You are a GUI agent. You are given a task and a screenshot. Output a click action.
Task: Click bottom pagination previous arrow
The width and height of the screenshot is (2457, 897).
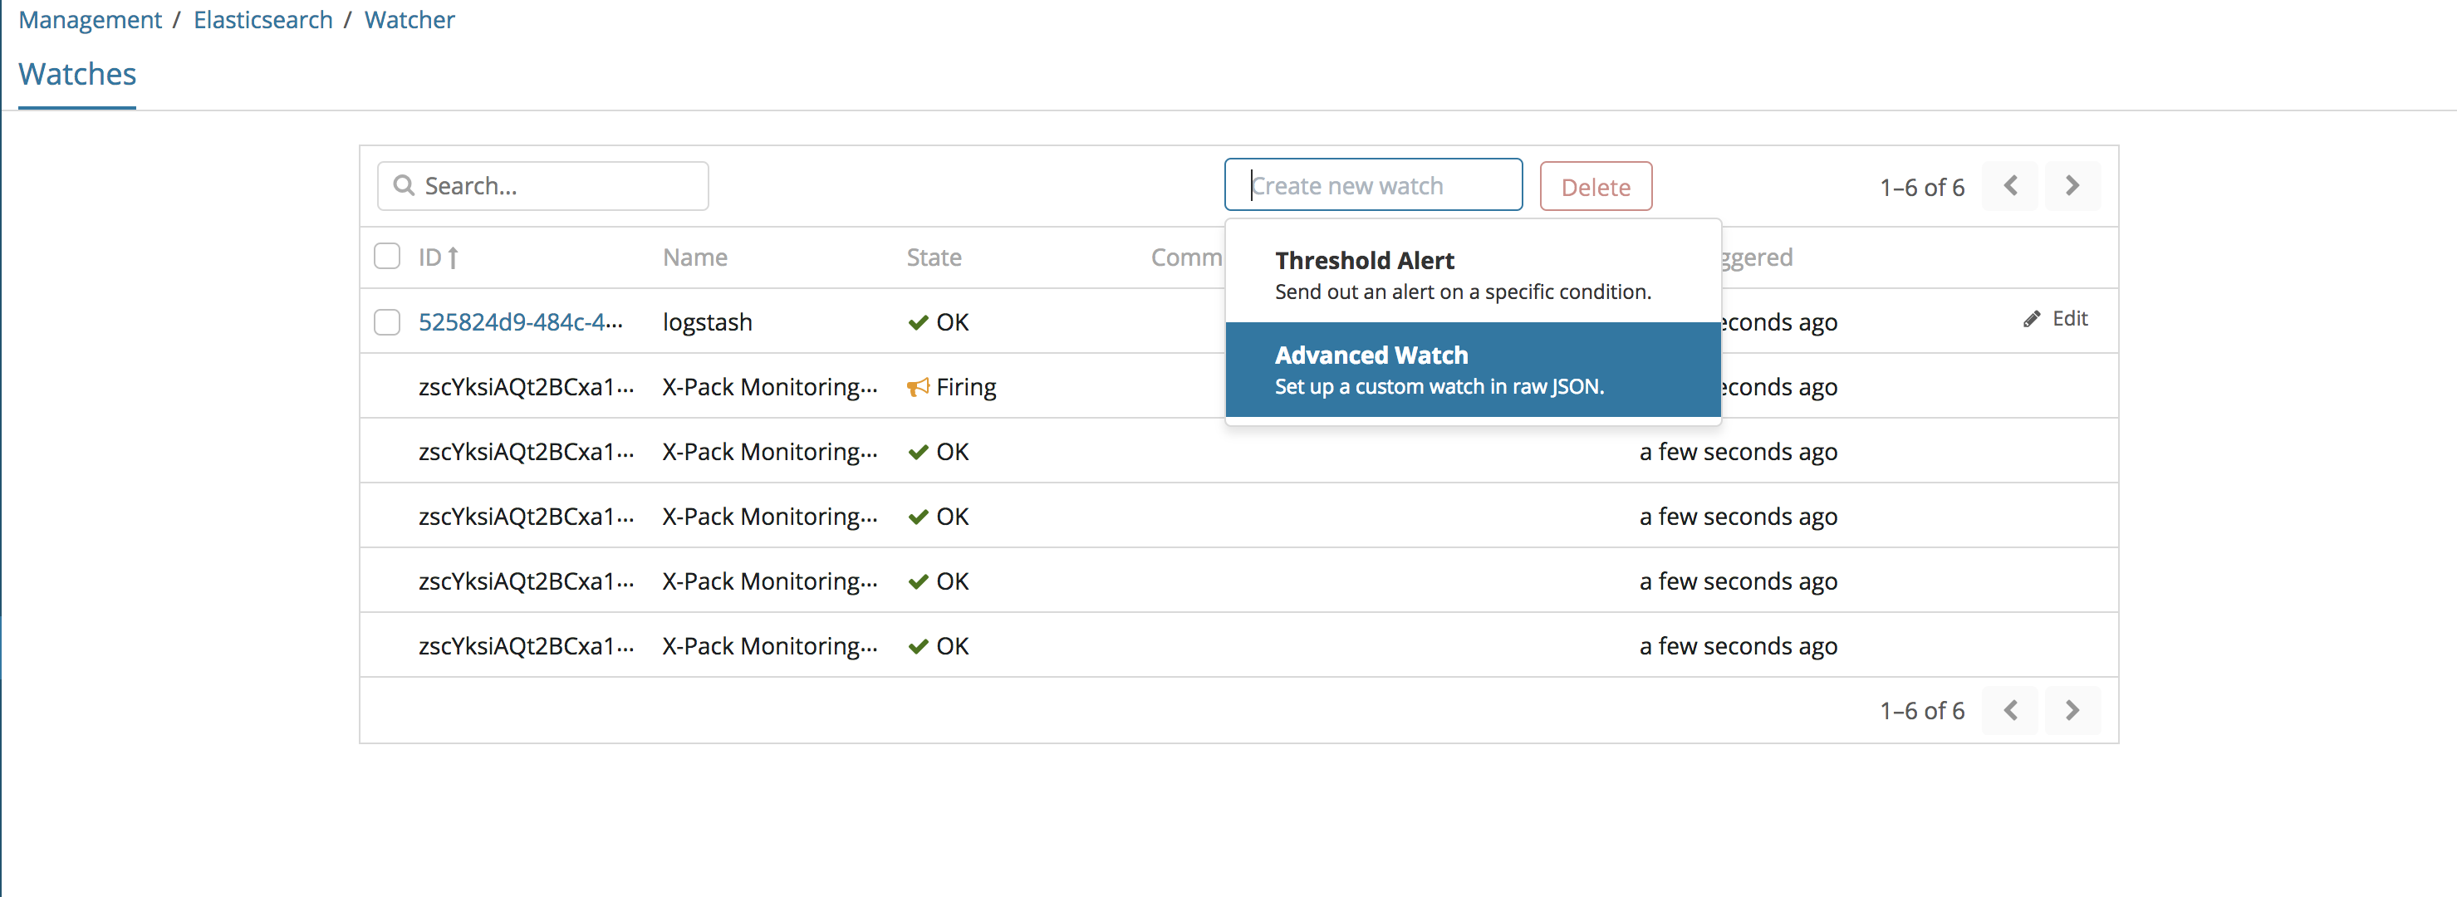click(x=2009, y=710)
